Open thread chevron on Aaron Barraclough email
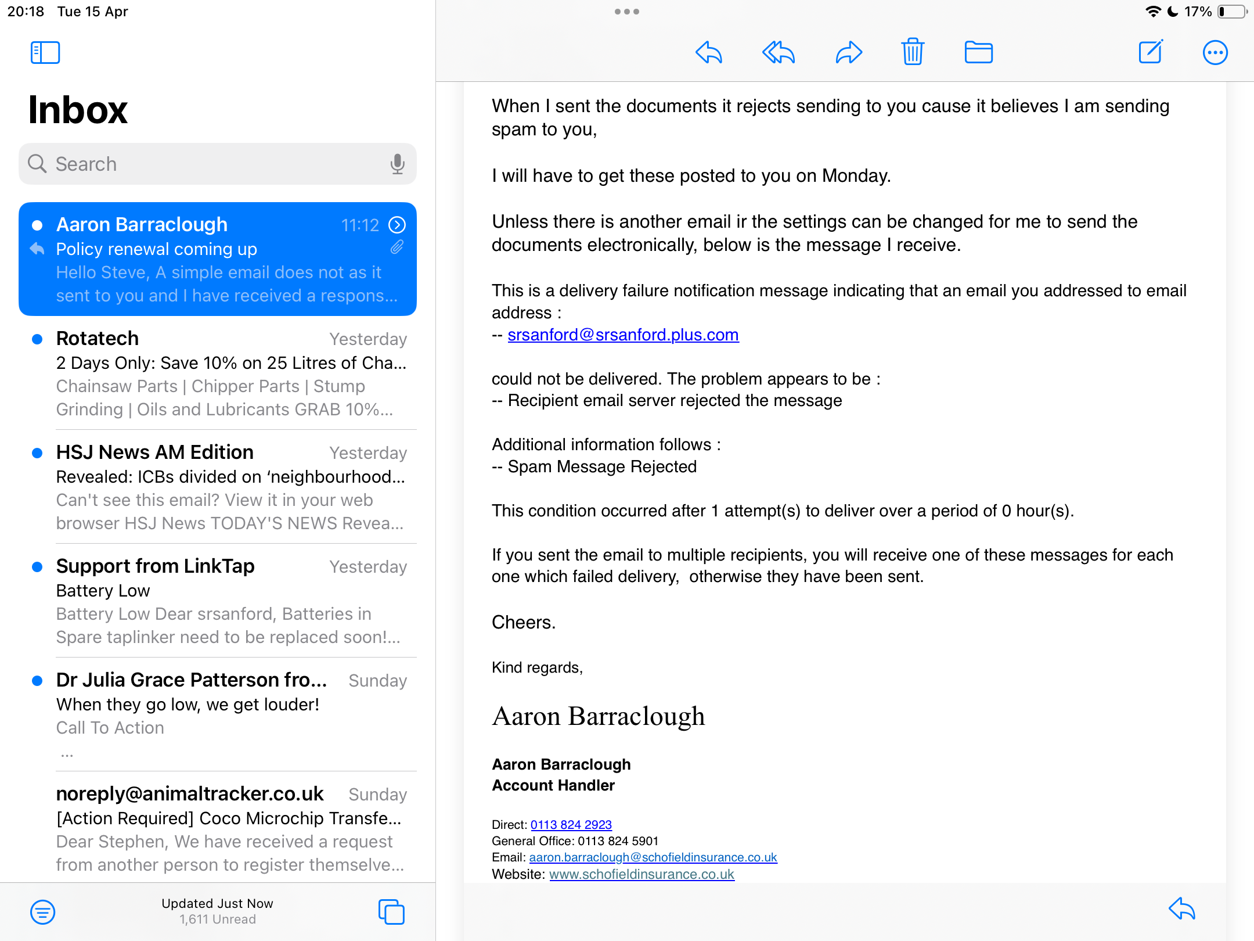Screen dimensions: 1254x941 pyautogui.click(x=397, y=225)
